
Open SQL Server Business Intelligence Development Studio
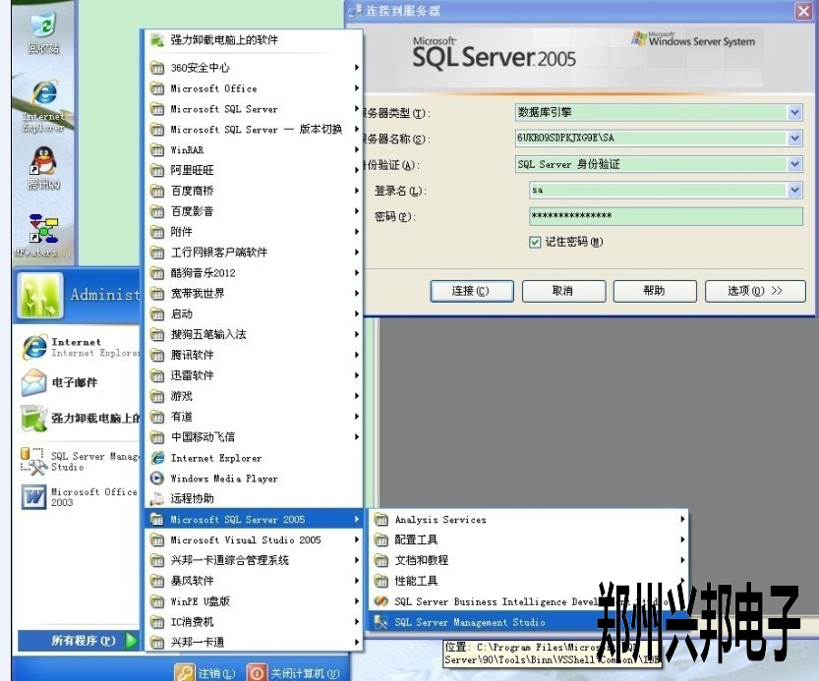pyautogui.click(x=381, y=601)
